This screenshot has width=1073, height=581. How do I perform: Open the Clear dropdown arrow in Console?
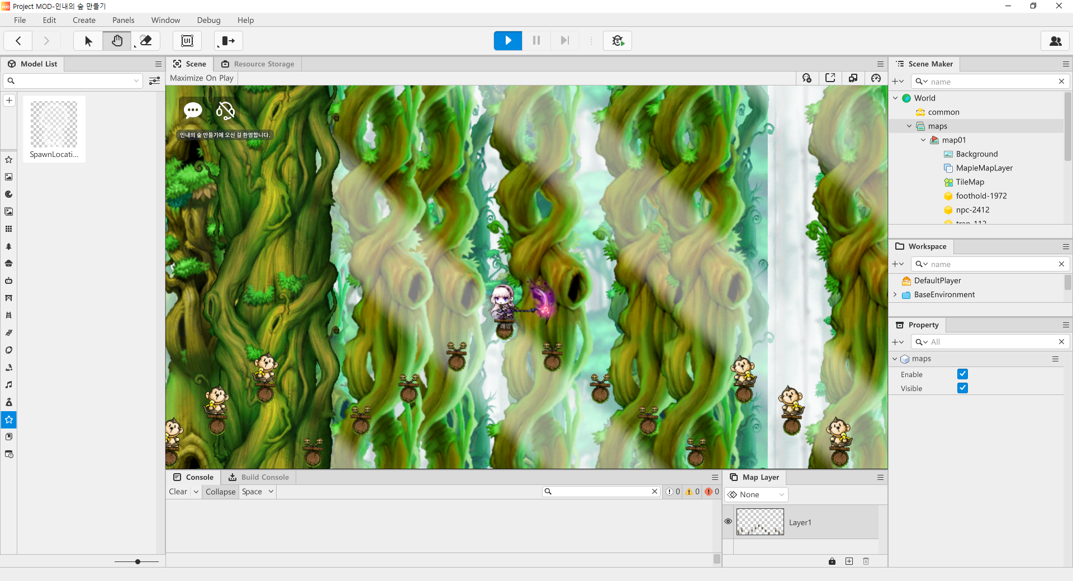coord(196,492)
